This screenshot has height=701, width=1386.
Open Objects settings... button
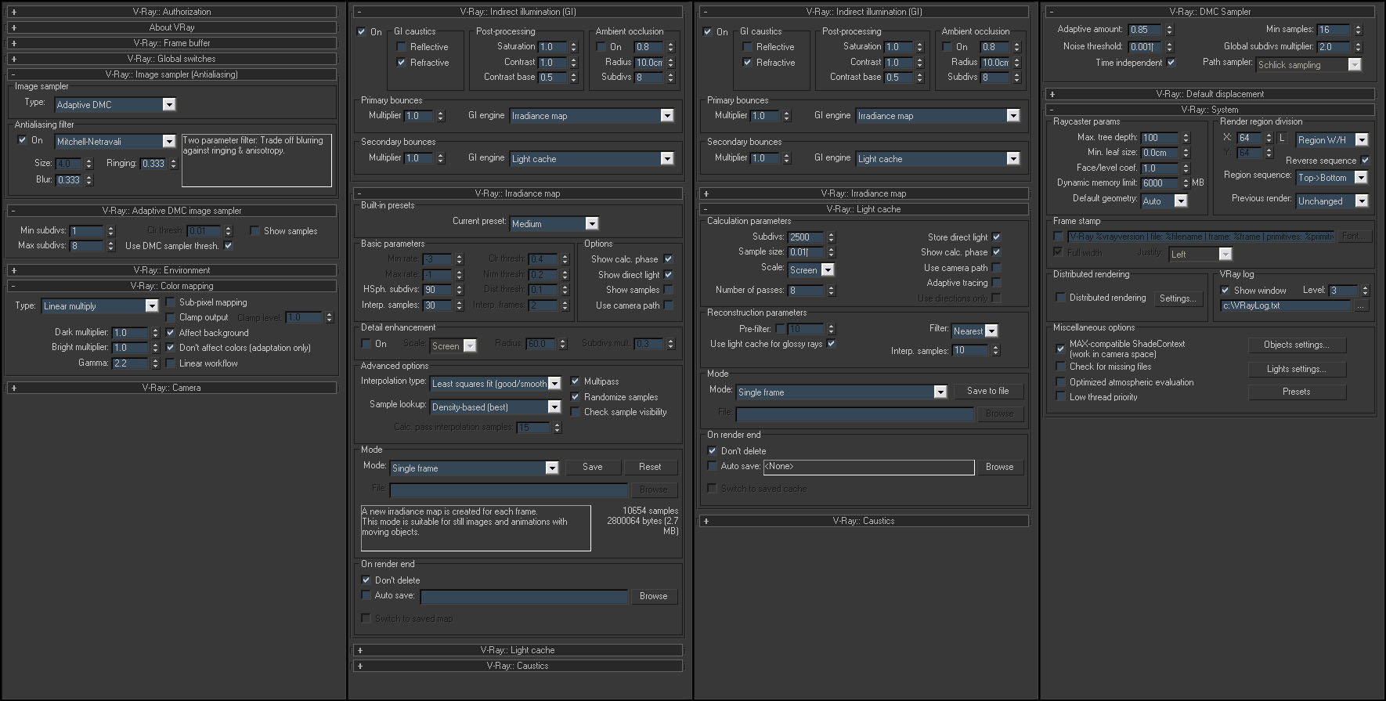coord(1297,345)
